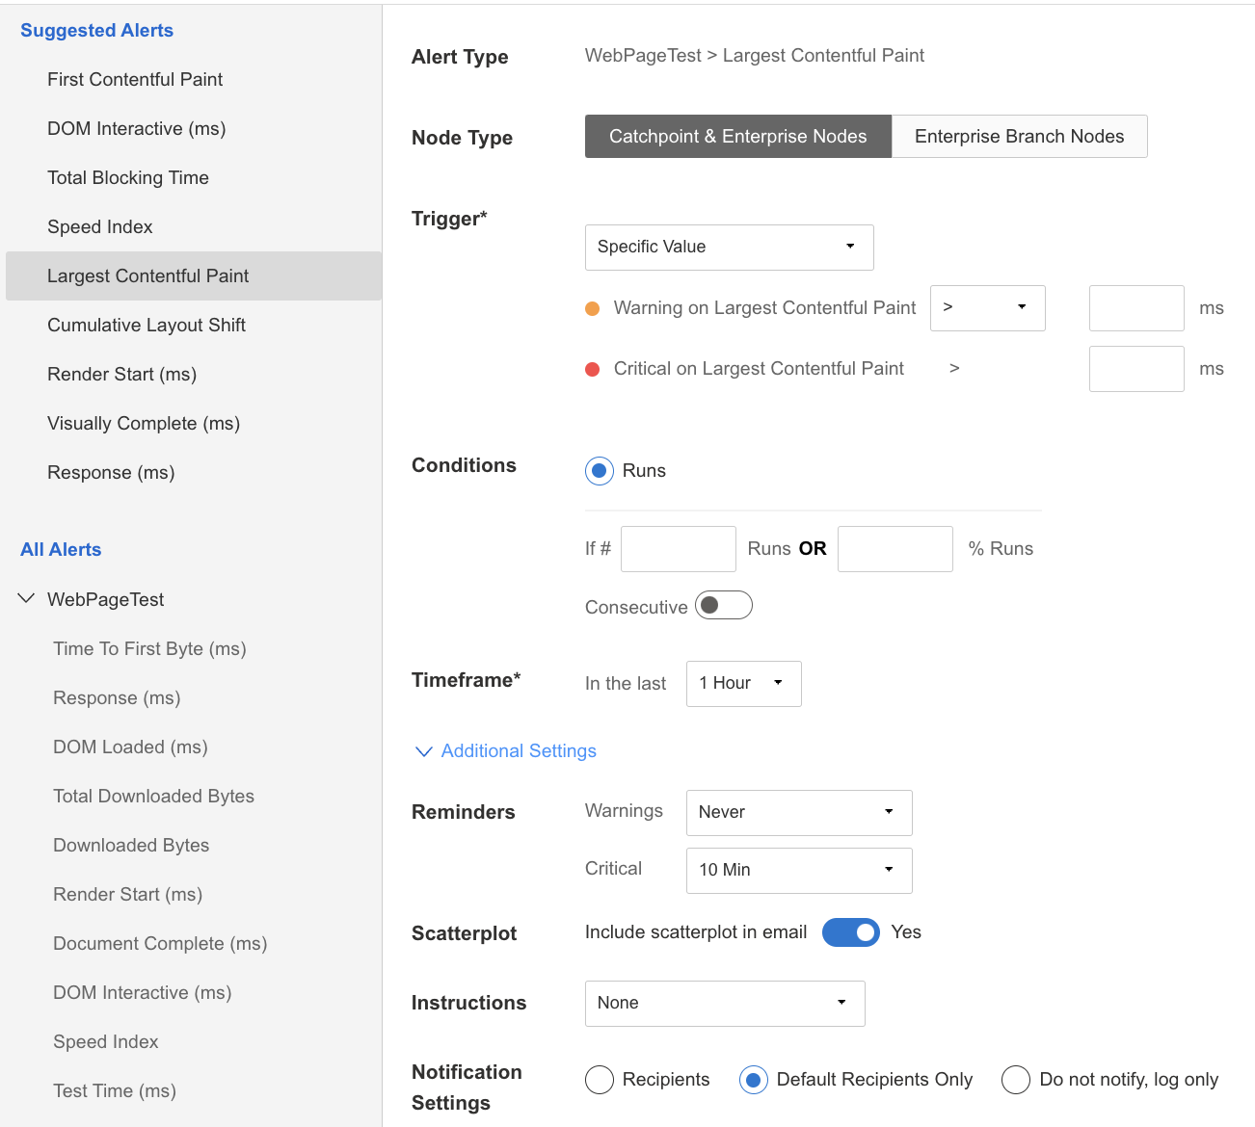Select Speed Index under WebPageTest
The image size is (1255, 1127).
pos(106,1042)
